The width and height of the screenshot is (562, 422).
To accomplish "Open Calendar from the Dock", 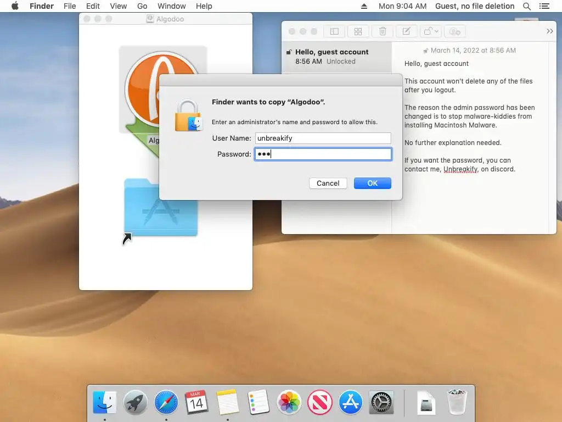I will 197,402.
